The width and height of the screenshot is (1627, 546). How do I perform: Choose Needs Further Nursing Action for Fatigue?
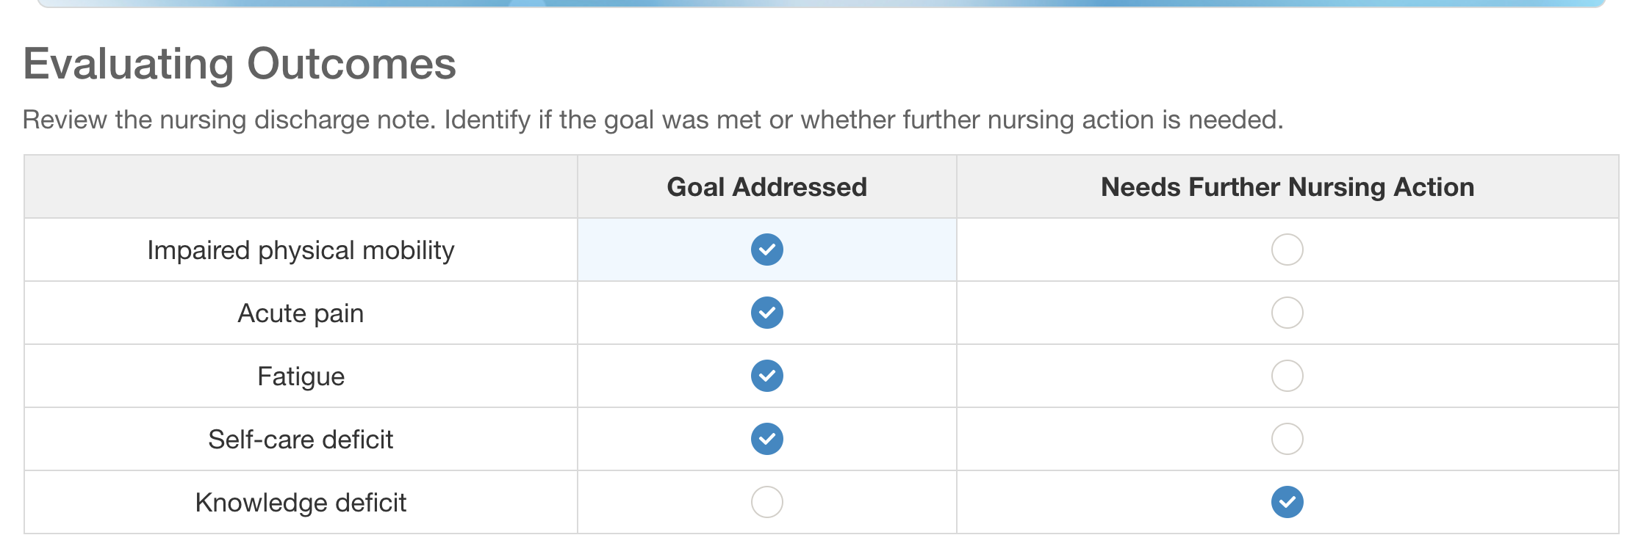pos(1287,376)
